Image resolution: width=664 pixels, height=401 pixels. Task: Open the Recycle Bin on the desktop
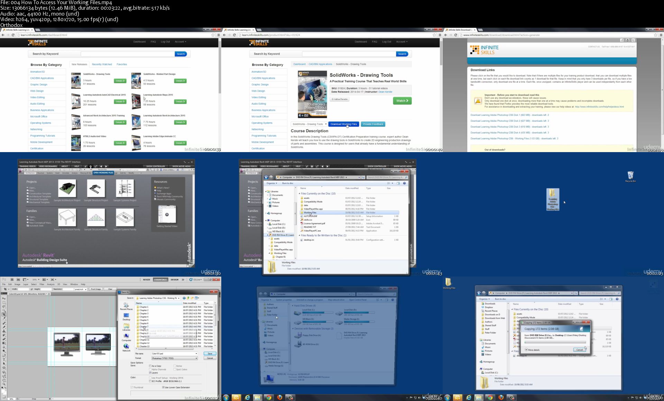630,176
